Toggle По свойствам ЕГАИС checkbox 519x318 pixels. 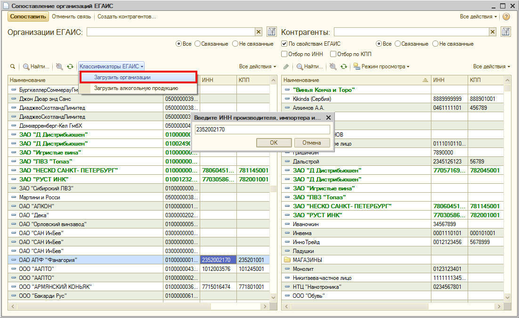(284, 44)
